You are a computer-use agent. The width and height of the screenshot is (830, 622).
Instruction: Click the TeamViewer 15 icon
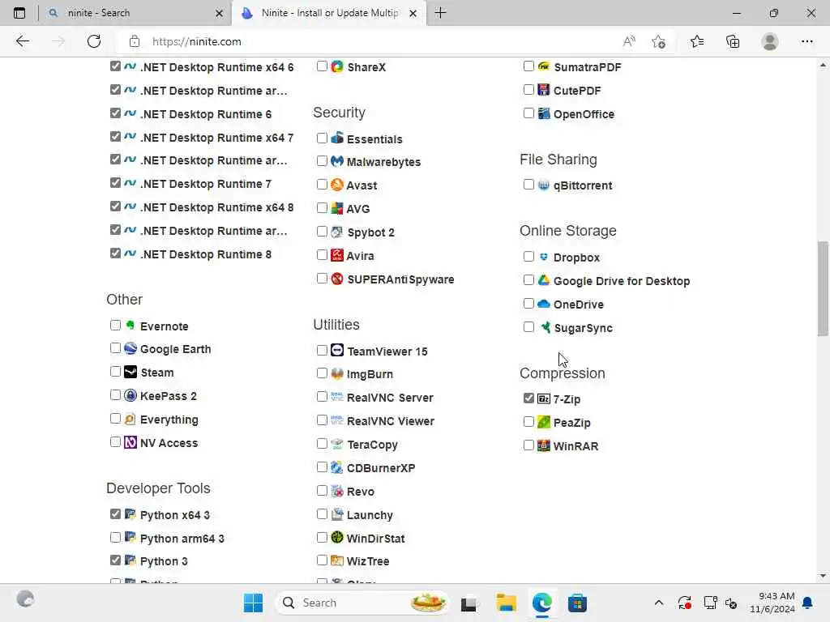click(x=337, y=350)
